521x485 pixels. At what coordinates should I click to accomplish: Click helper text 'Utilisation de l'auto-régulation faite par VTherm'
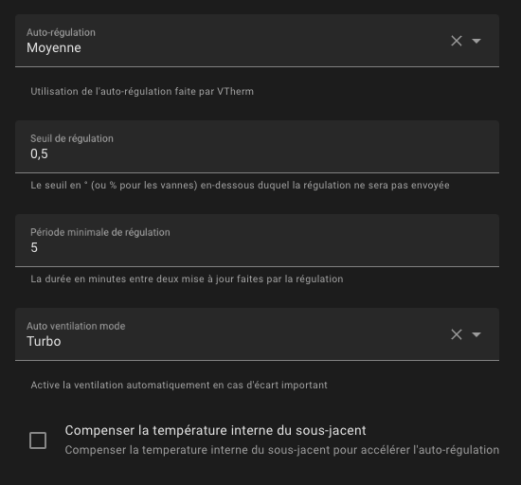click(142, 91)
